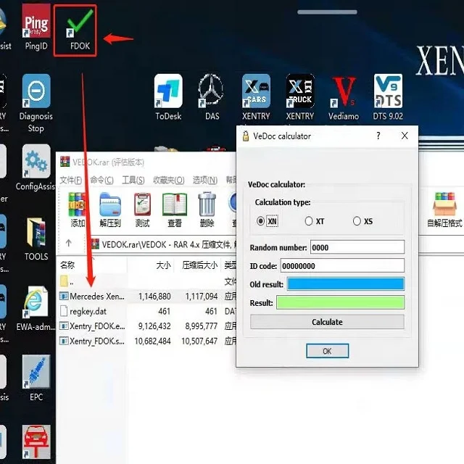Close the VeDoc calculator dialog
Viewport: 464px width, 464px height.
click(x=405, y=136)
